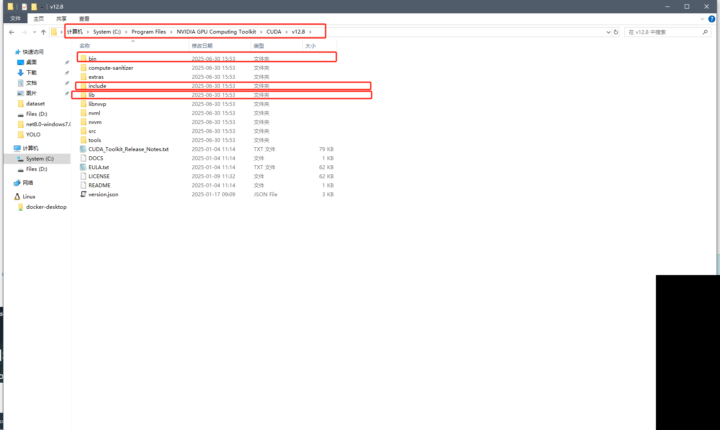Go up one folder level
The height and width of the screenshot is (430, 720).
[43, 32]
